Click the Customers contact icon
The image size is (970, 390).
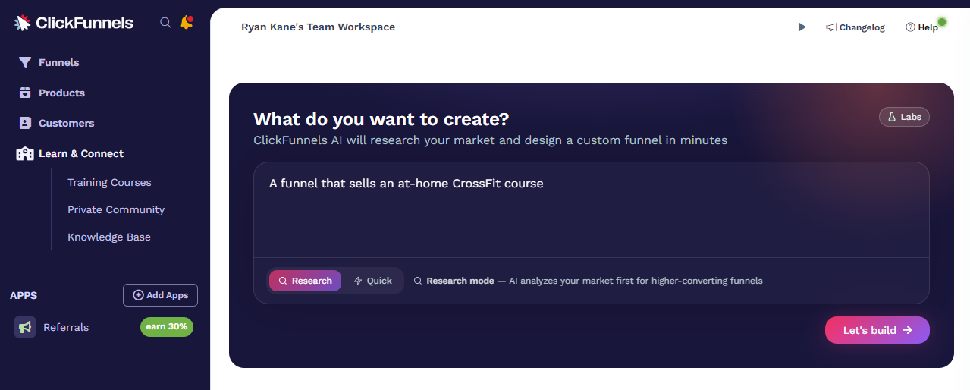click(x=25, y=123)
